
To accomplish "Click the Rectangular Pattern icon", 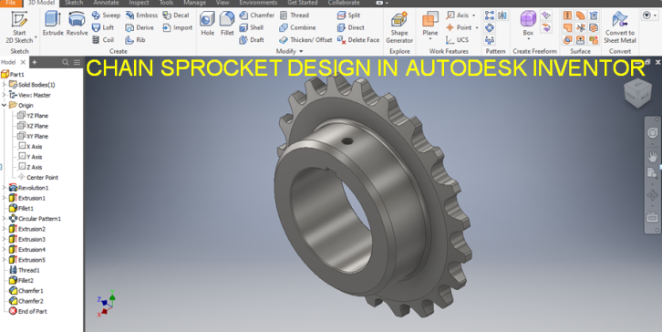I will coord(490,16).
